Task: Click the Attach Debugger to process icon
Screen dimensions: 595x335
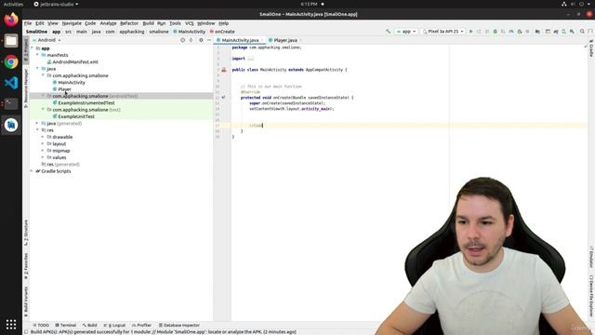Action: click(x=520, y=32)
